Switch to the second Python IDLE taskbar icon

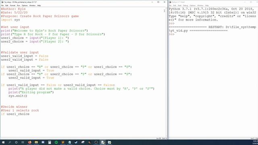pos(109,142)
